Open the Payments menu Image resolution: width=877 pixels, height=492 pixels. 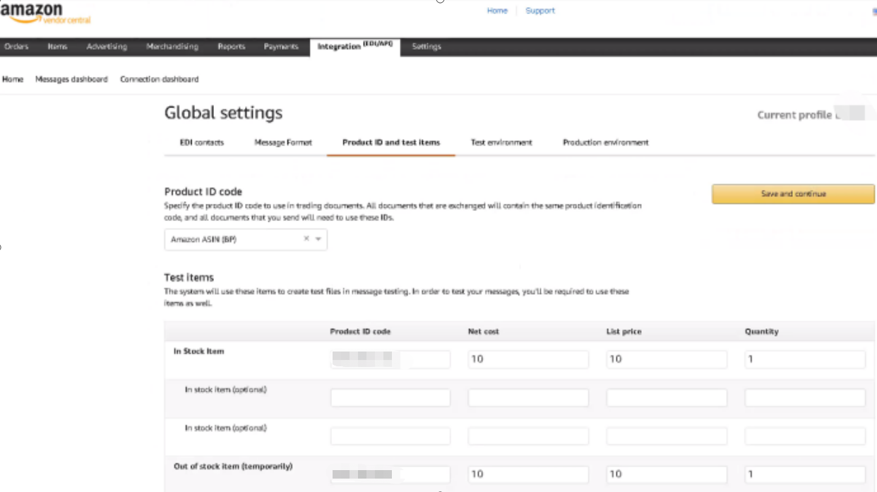(x=281, y=47)
